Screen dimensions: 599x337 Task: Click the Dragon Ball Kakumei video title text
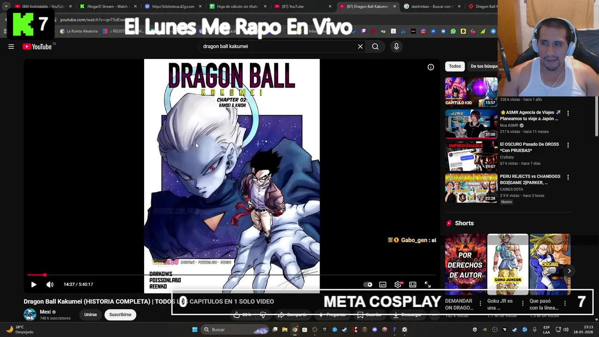click(149, 301)
